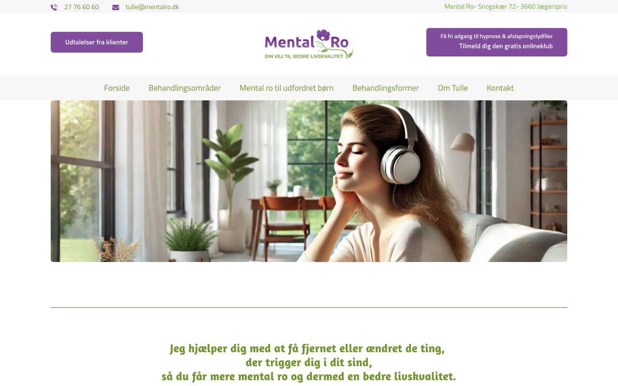This screenshot has width=618, height=386.
Task: Select Mental ro til udfordret børn
Action: pyautogui.click(x=286, y=88)
